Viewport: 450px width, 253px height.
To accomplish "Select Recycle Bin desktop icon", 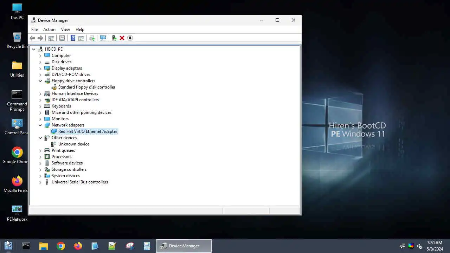I will 17,40.
